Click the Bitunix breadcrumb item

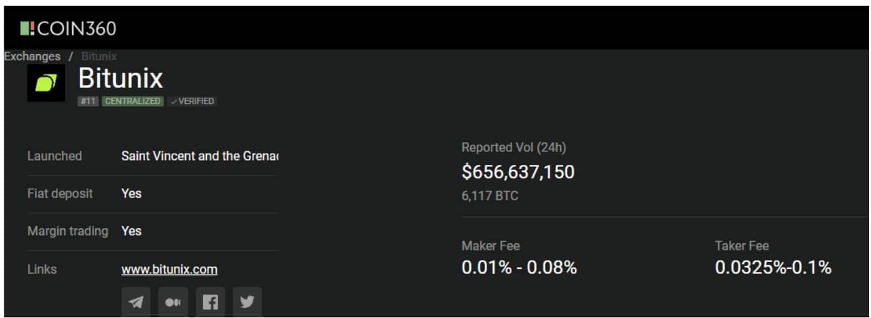pos(99,56)
